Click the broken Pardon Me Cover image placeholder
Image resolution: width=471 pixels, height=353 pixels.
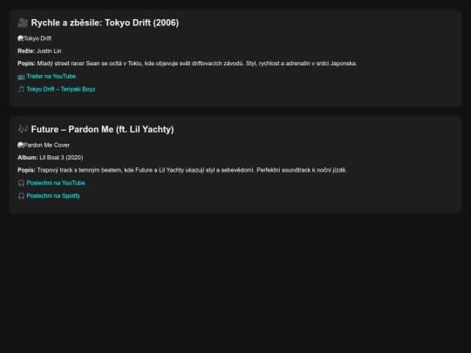point(44,145)
